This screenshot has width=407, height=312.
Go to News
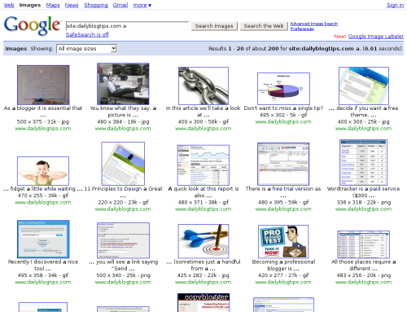[72, 5]
